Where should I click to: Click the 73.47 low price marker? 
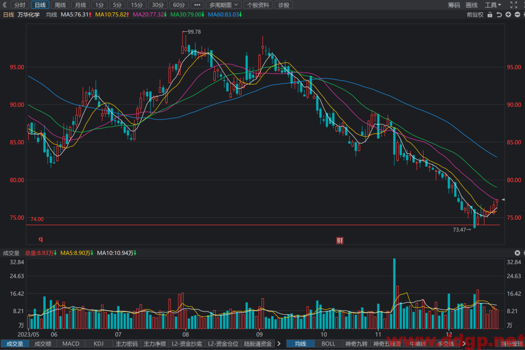coord(462,230)
